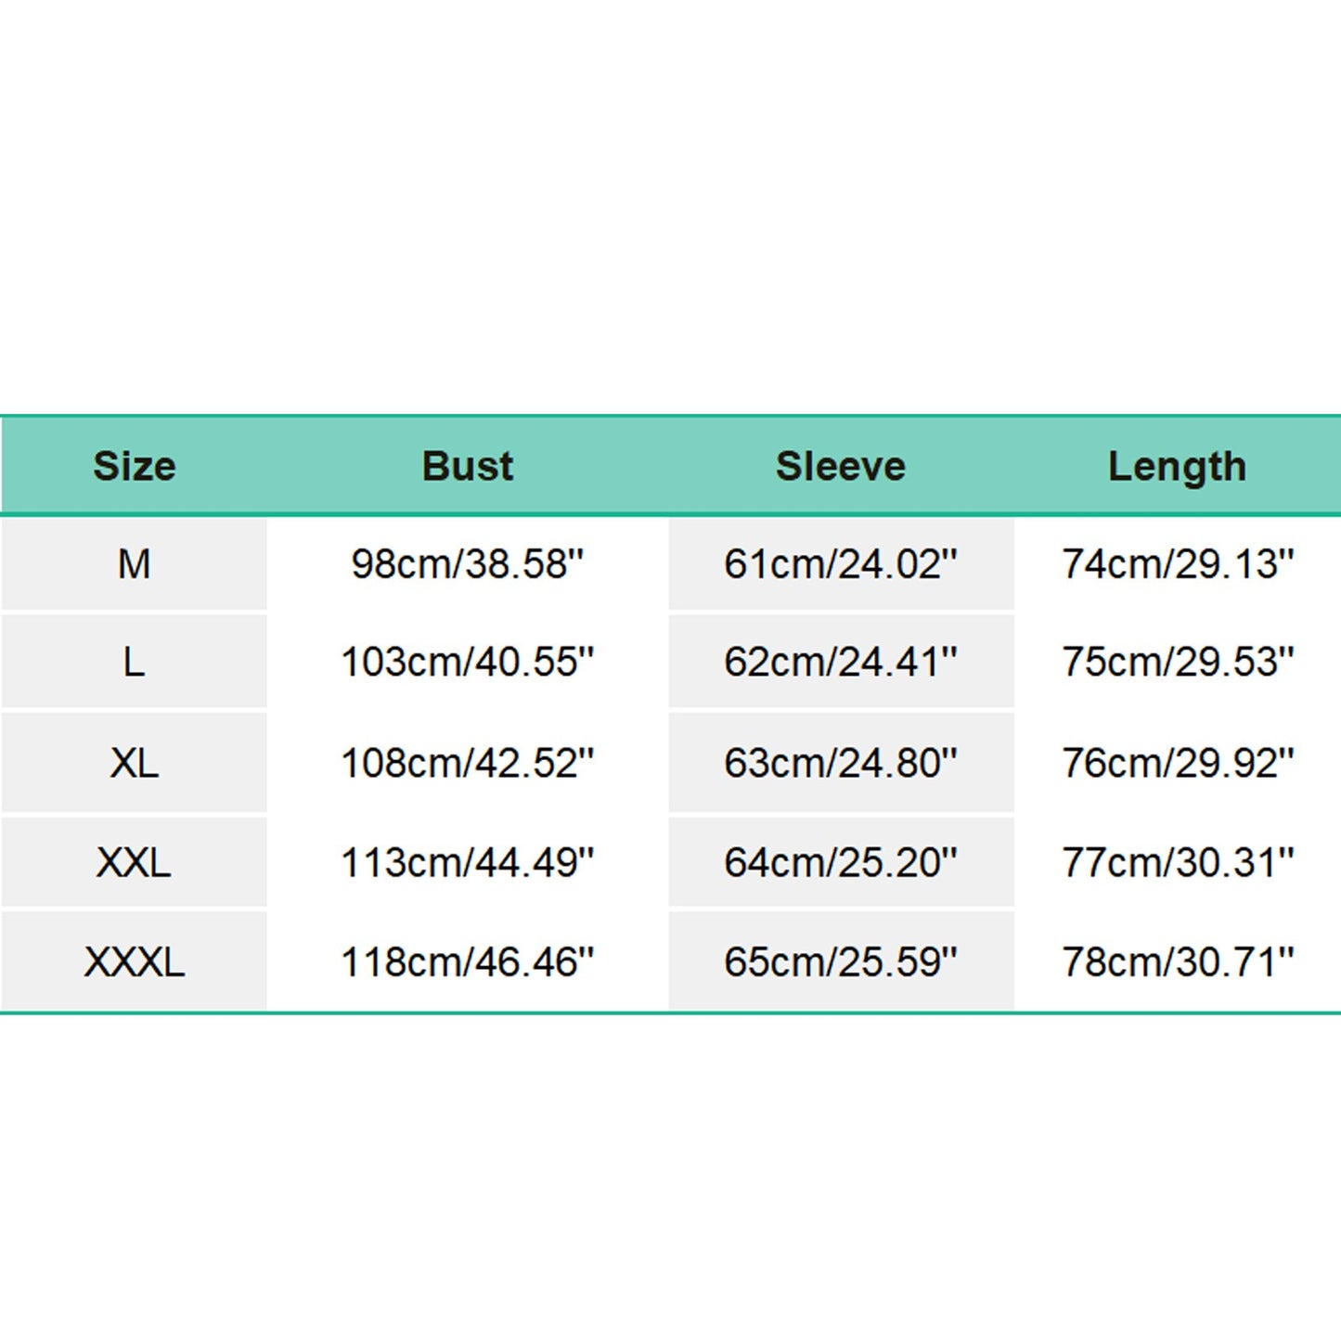The image size is (1341, 1341).
Task: Click the 78cm/30.71" length cell
Action: click(x=1177, y=962)
